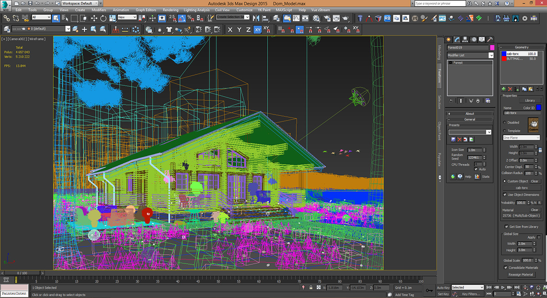The height and width of the screenshot is (298, 547).
Task: Click the Save preset icon
Action: 453,139
